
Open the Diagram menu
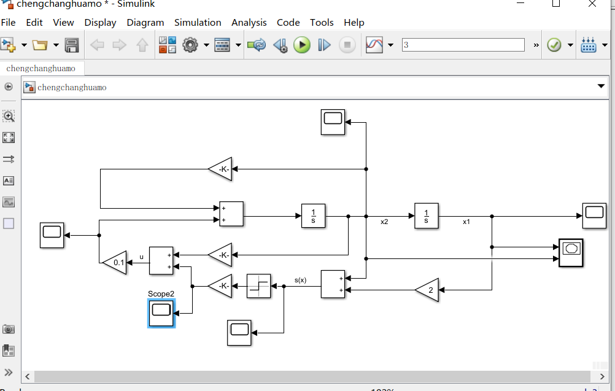[145, 22]
